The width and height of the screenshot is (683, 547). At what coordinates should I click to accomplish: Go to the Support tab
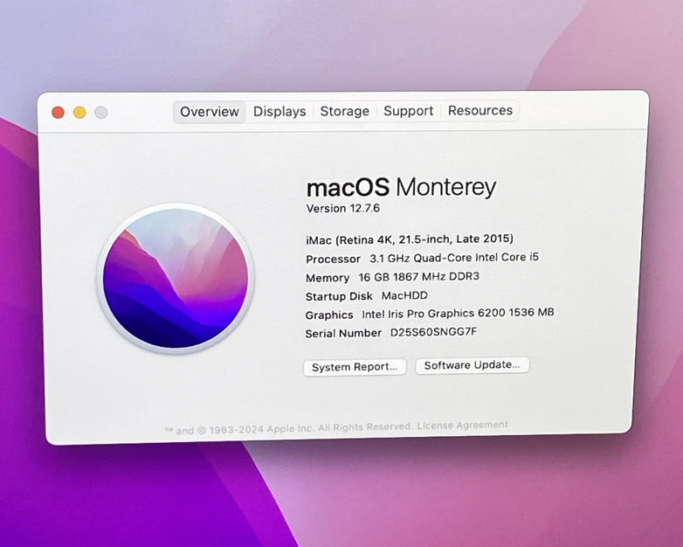(x=408, y=111)
